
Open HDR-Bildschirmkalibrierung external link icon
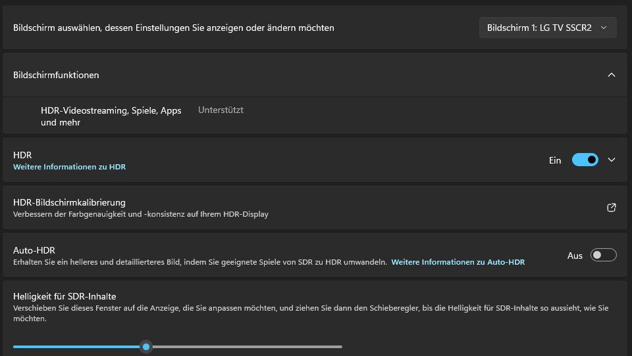612,208
